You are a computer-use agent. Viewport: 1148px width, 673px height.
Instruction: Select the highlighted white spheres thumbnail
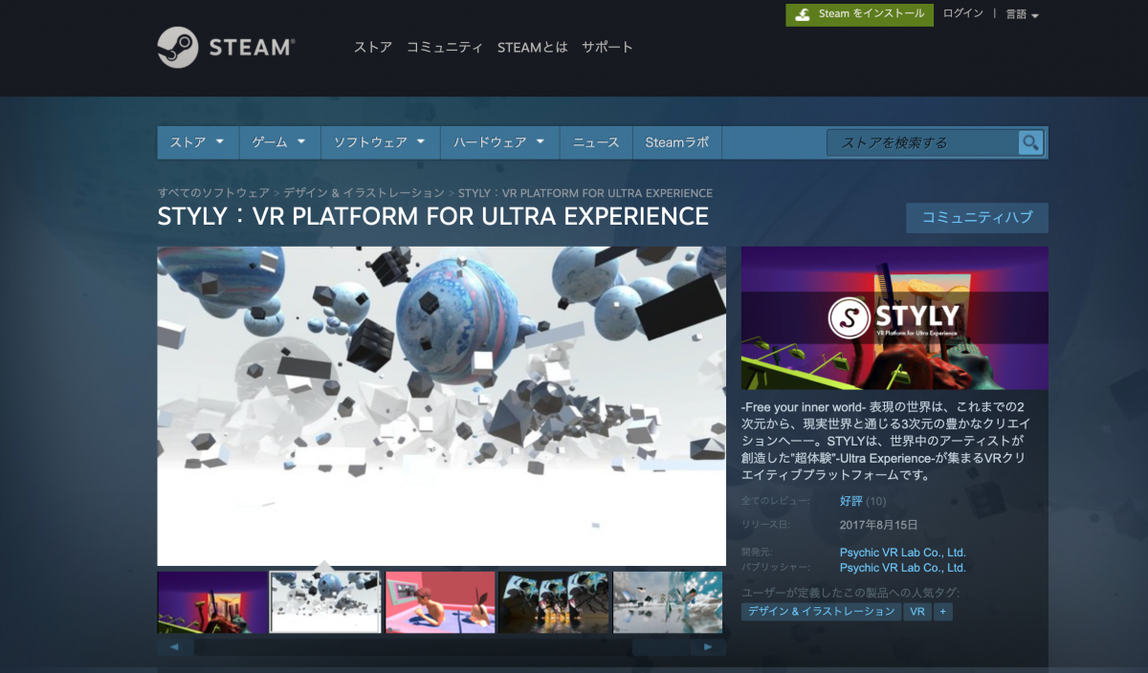(x=325, y=602)
